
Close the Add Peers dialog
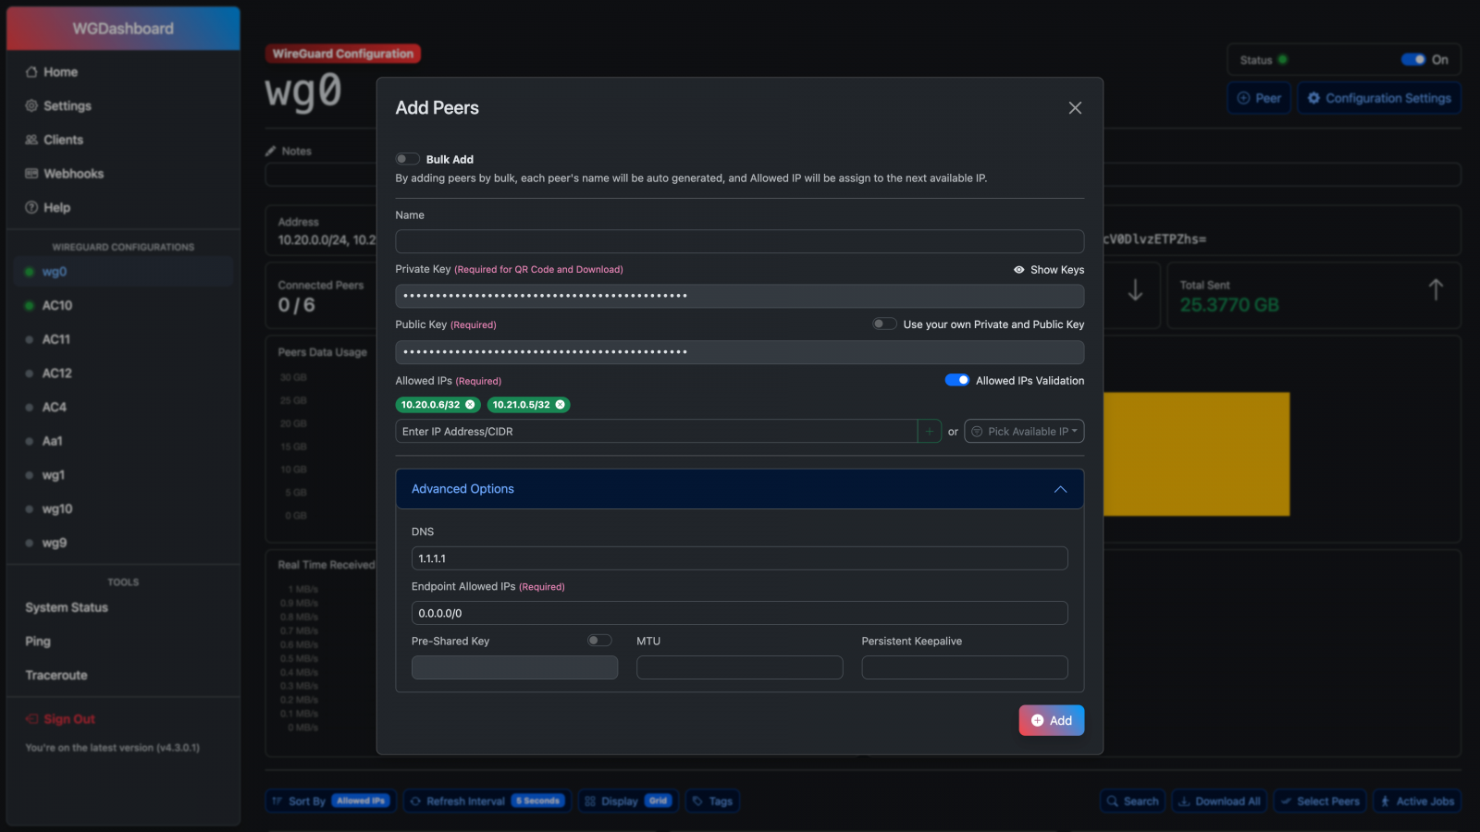pos(1075,108)
